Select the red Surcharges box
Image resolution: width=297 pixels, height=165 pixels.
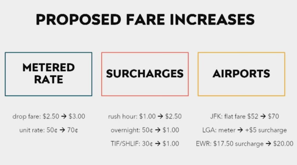click(145, 74)
